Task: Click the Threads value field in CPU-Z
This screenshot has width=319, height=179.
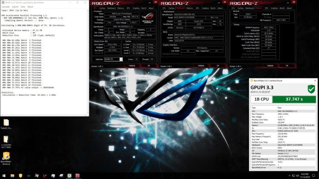Action: click(152, 59)
